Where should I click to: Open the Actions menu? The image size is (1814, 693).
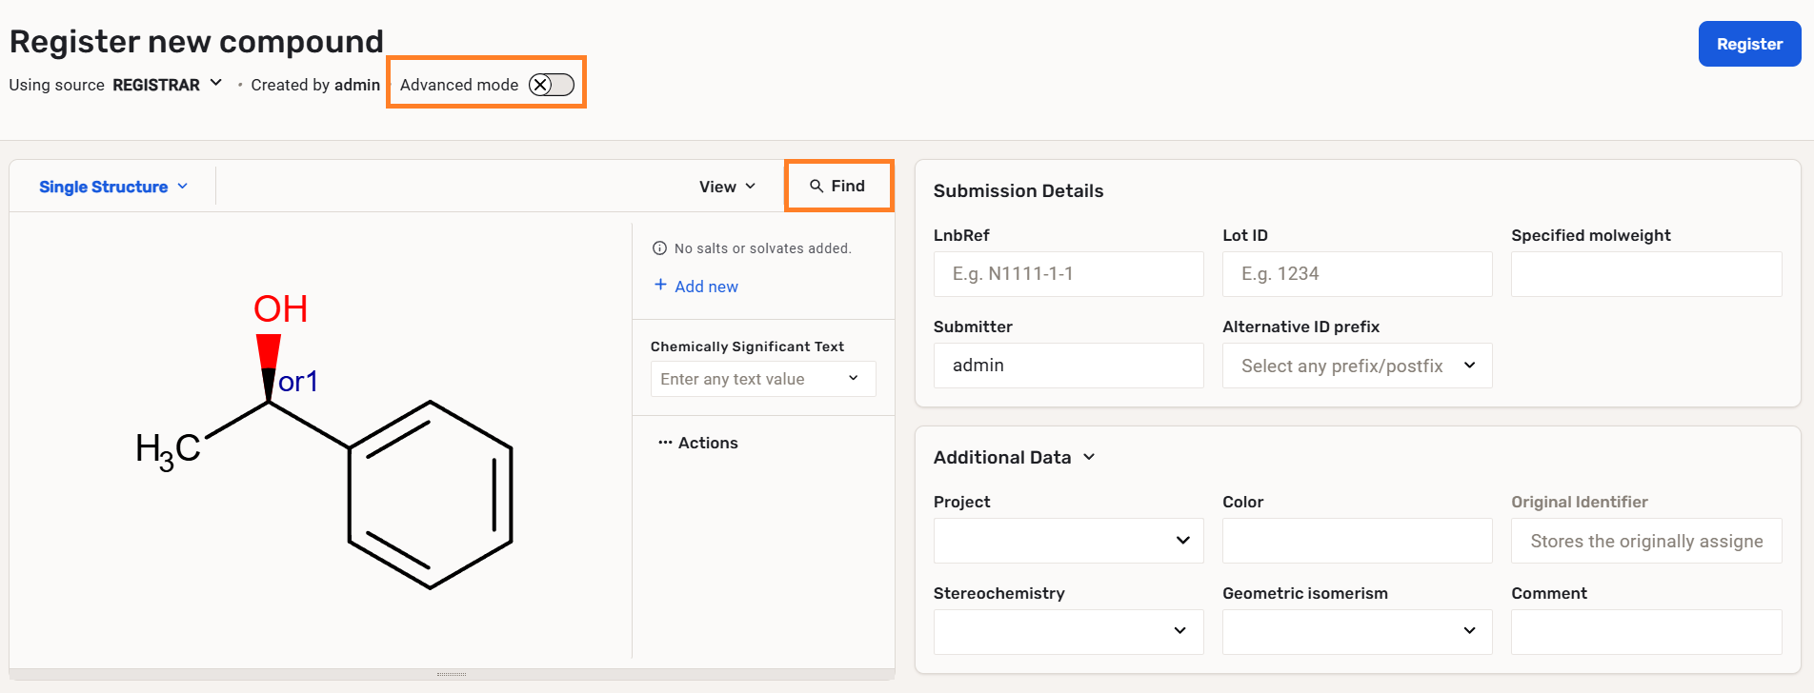pyautogui.click(x=707, y=443)
